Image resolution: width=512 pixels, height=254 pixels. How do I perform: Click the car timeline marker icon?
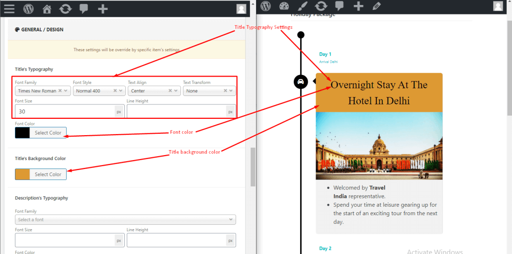click(301, 82)
